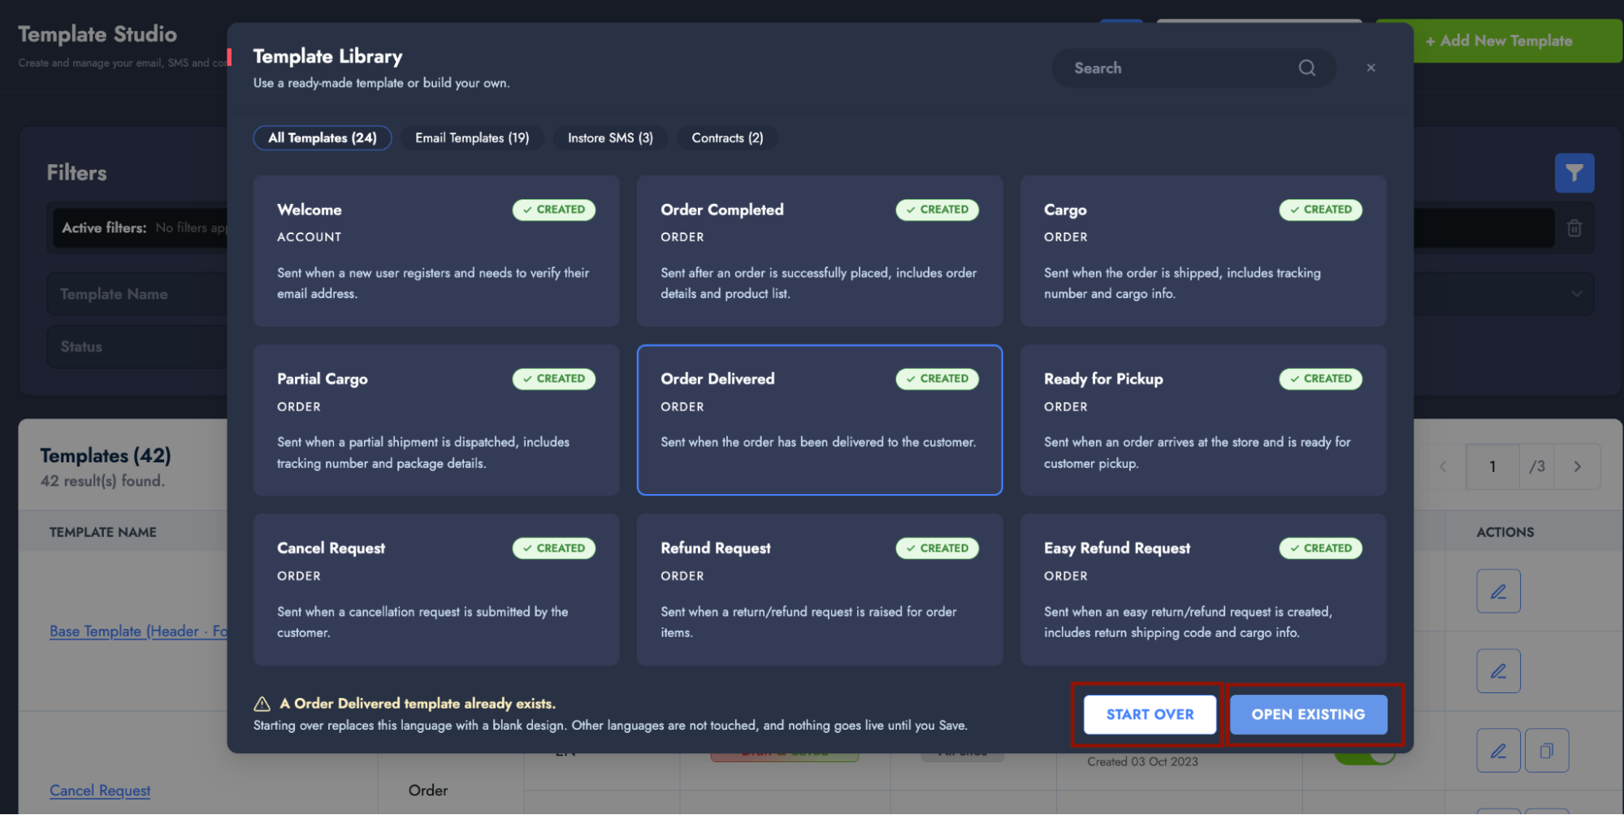Show the Contracts (2) tab
This screenshot has height=815, width=1624.
coord(727,138)
